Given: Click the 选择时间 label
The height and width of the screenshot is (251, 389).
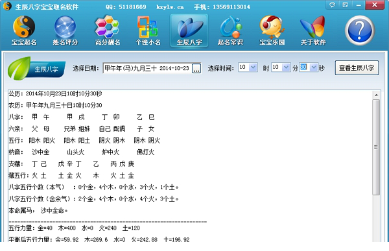Looking at the screenshot, I should [221, 68].
